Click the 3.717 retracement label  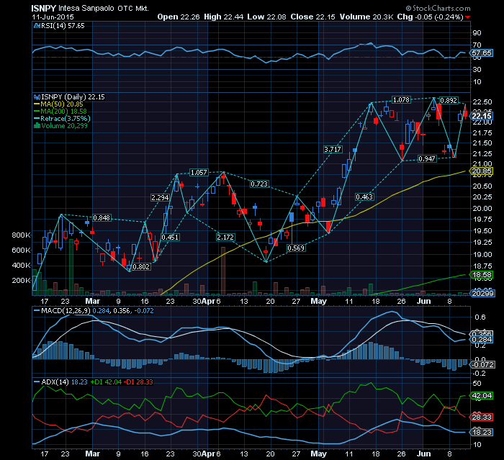click(x=333, y=150)
